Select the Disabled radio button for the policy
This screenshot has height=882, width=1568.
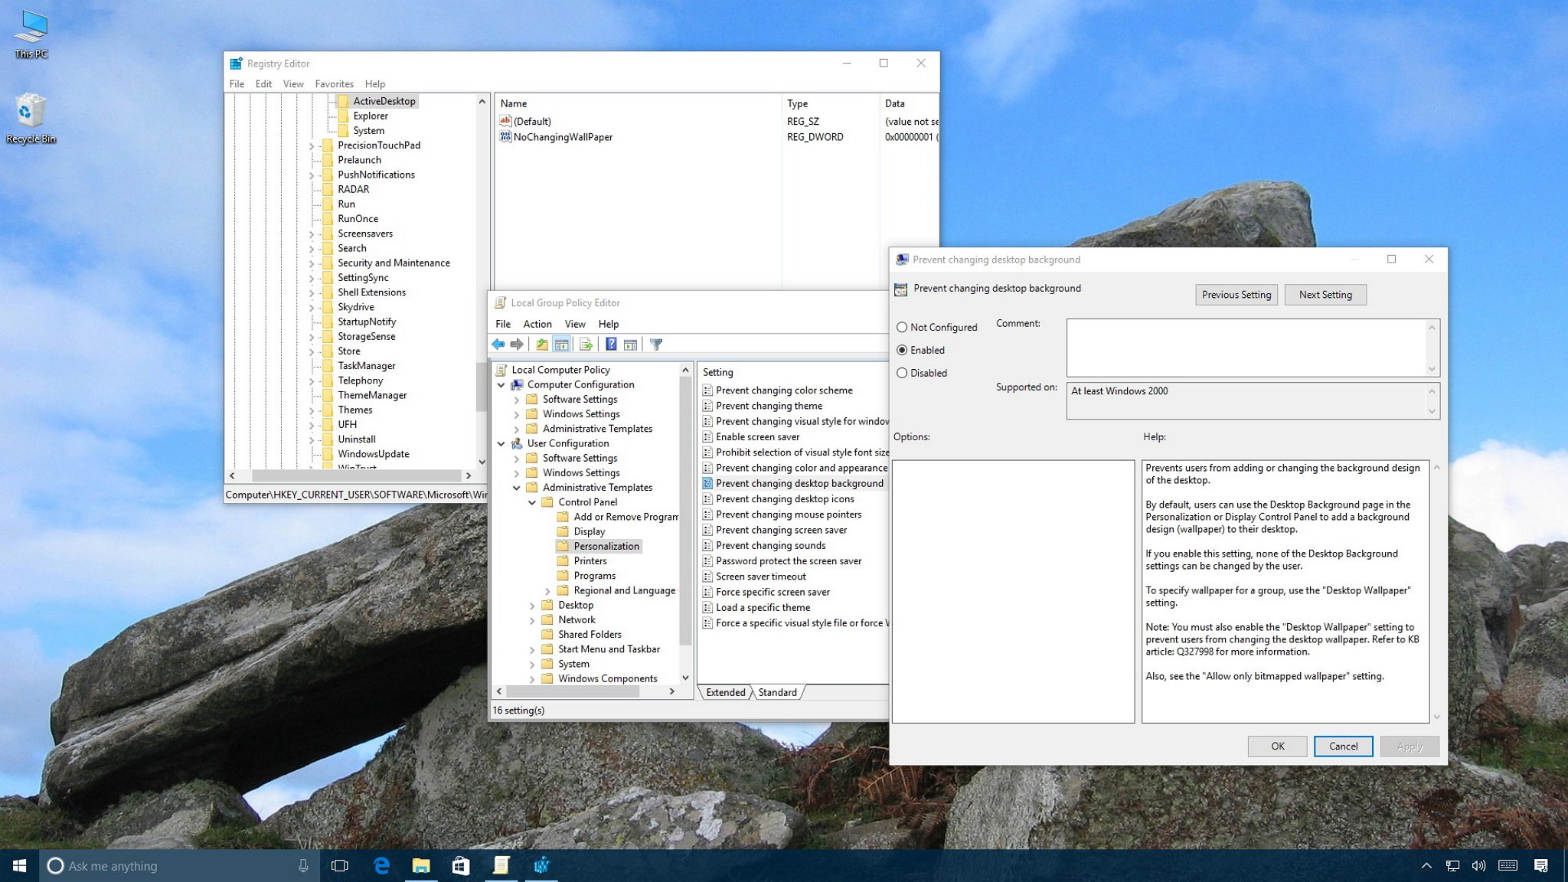(903, 373)
